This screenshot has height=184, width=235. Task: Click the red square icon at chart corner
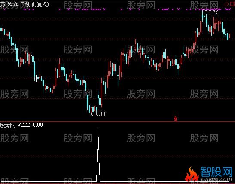pyautogui.click(x=232, y=4)
